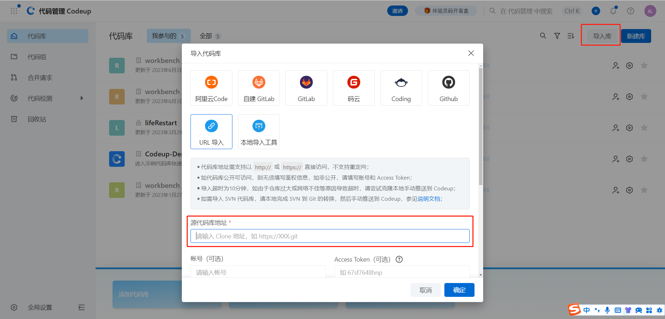Toggle Sogou punctuation mode

pyautogui.click(x=597, y=310)
